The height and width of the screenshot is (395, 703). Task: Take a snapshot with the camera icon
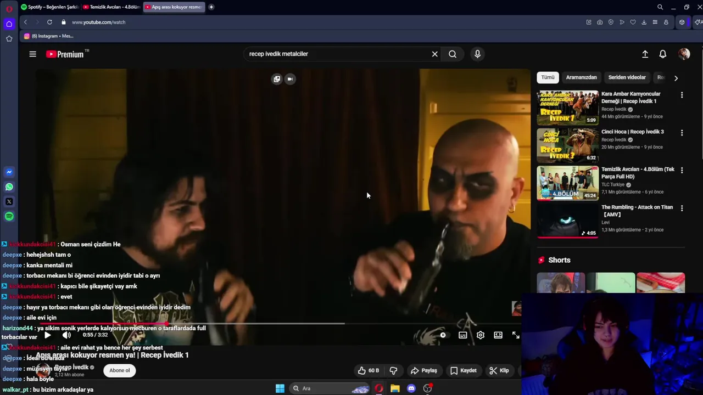[x=600, y=22]
